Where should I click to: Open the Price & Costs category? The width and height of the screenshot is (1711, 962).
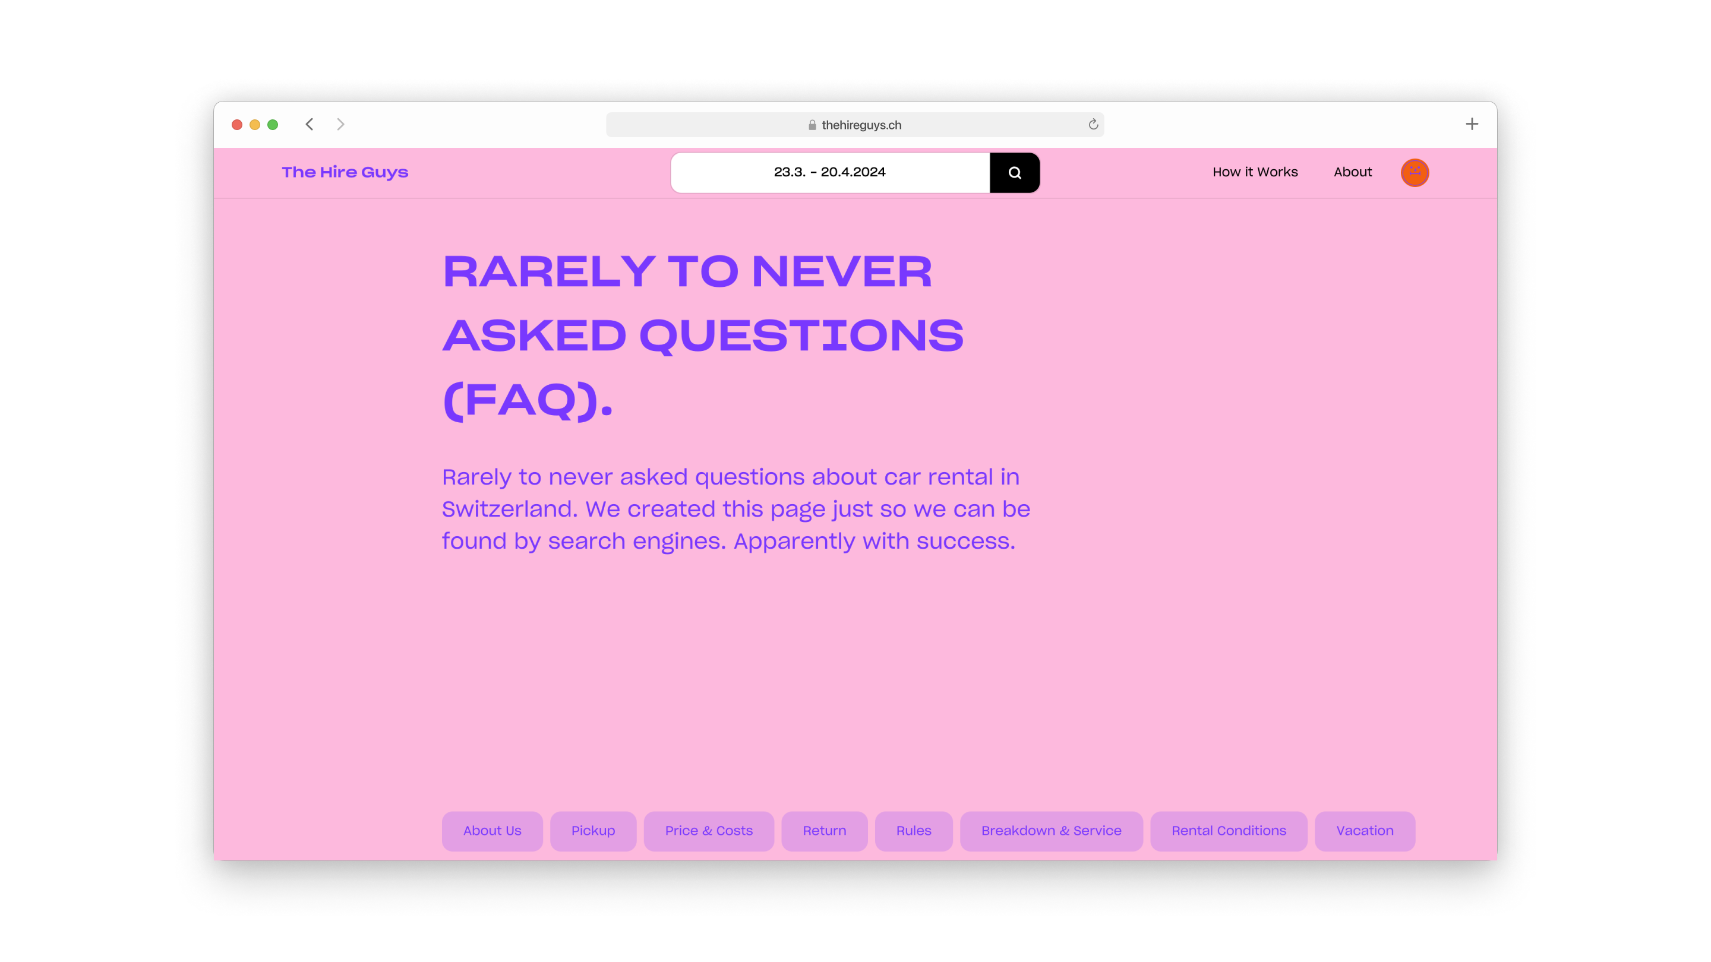709,831
